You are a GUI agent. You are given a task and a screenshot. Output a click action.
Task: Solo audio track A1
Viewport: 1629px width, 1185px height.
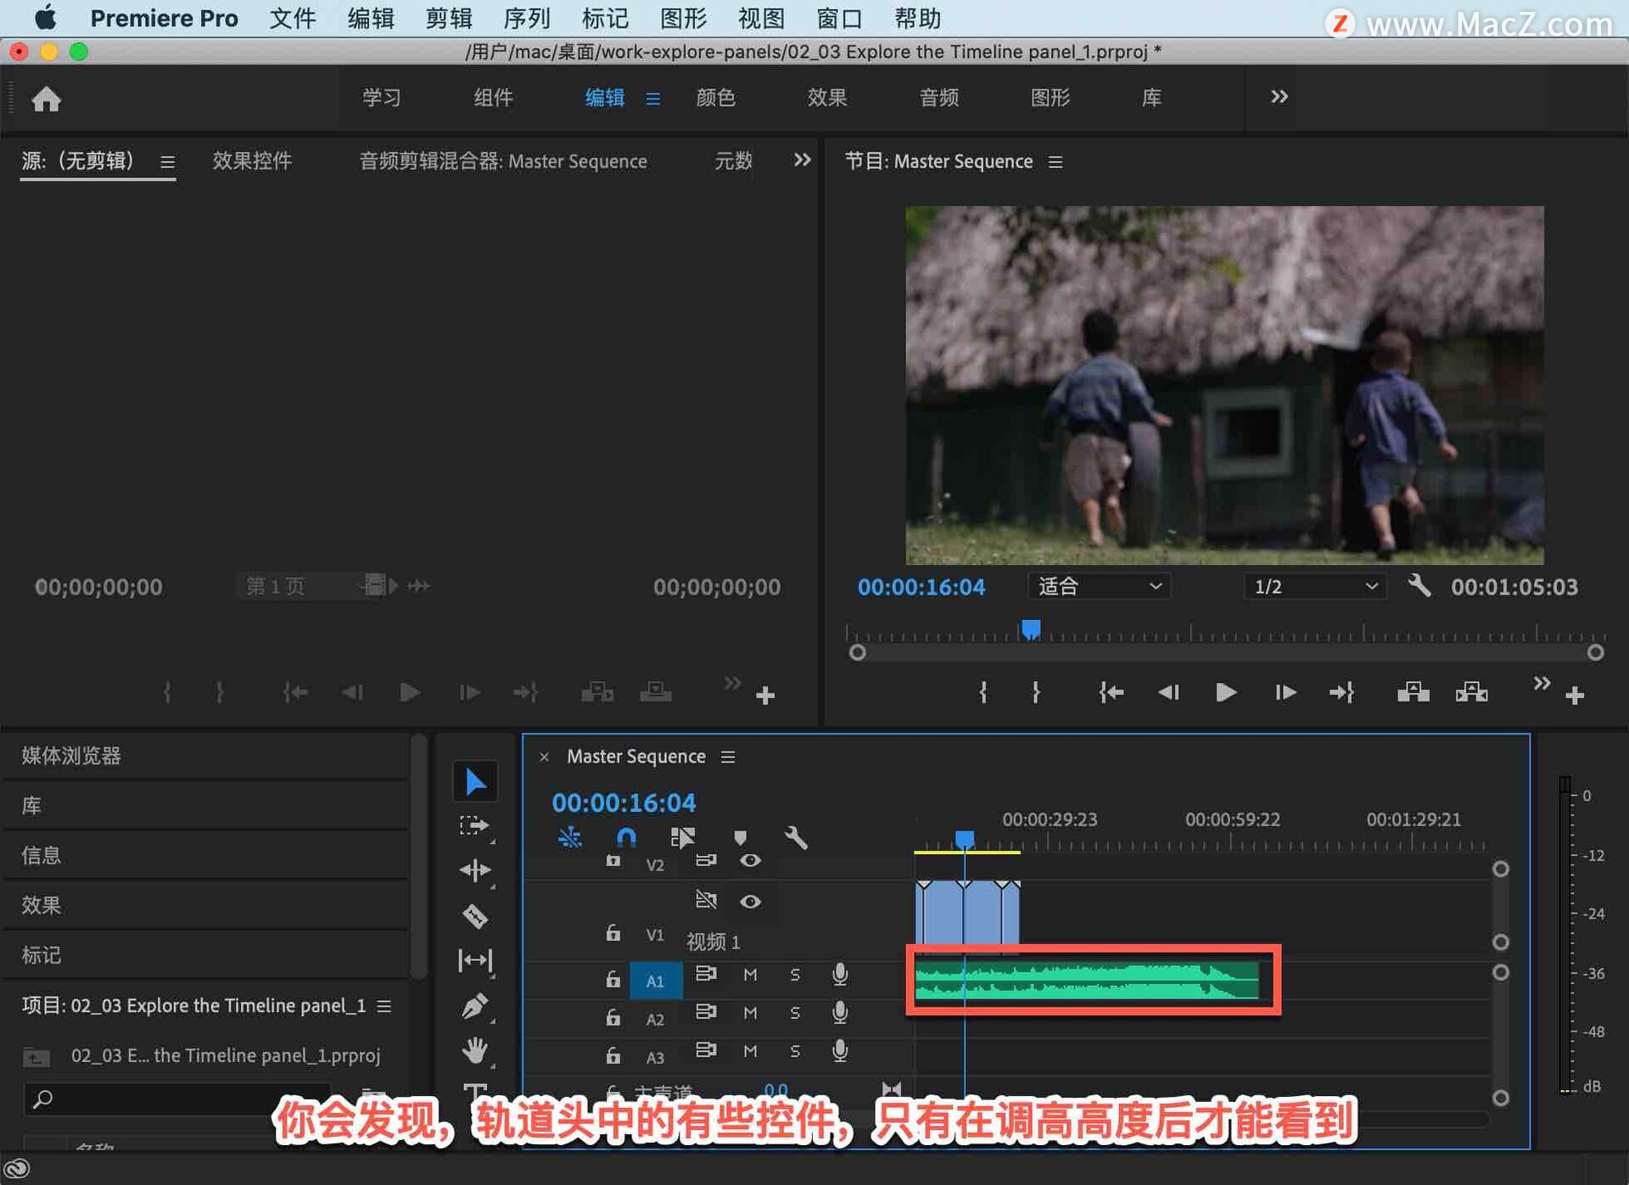[795, 975]
